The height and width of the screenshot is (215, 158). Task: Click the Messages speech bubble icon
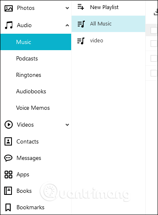(x=8, y=158)
